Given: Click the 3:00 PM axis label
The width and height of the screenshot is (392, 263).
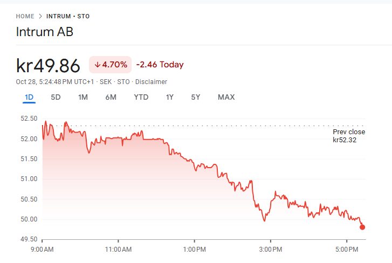Looking at the screenshot, I should (270, 250).
